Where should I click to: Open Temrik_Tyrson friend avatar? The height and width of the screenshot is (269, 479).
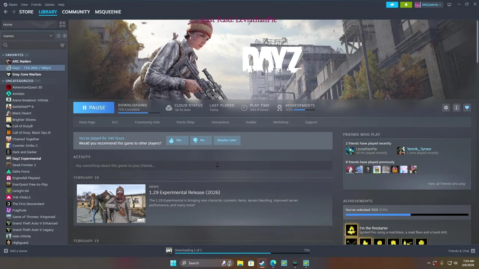401,151
